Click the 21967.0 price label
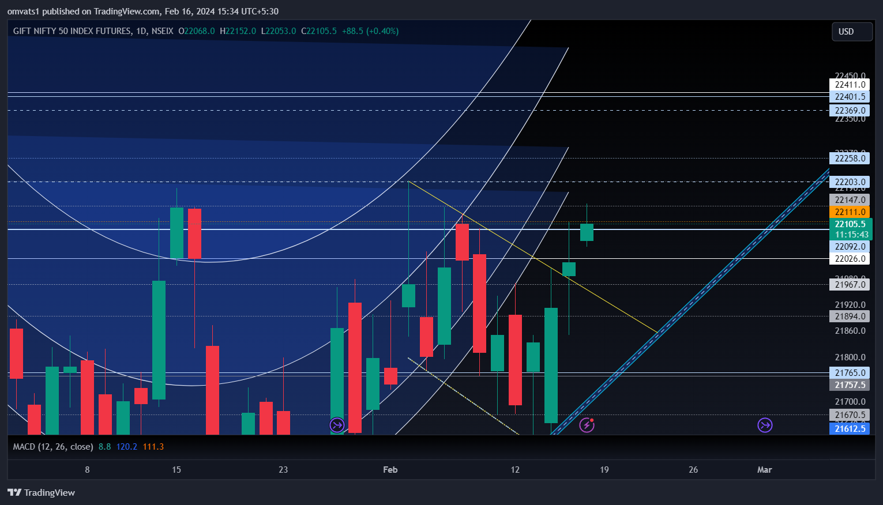 coord(850,285)
